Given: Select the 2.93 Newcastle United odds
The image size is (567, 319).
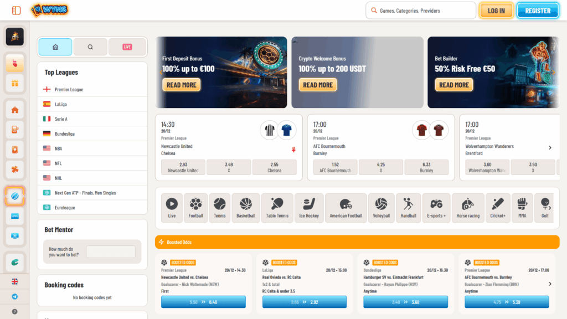Looking at the screenshot, I should pos(183,167).
